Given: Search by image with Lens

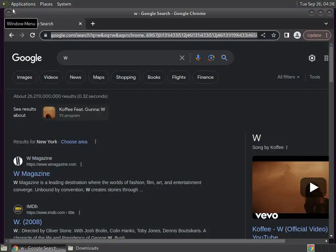Looking at the screenshot, I should [x=211, y=58].
